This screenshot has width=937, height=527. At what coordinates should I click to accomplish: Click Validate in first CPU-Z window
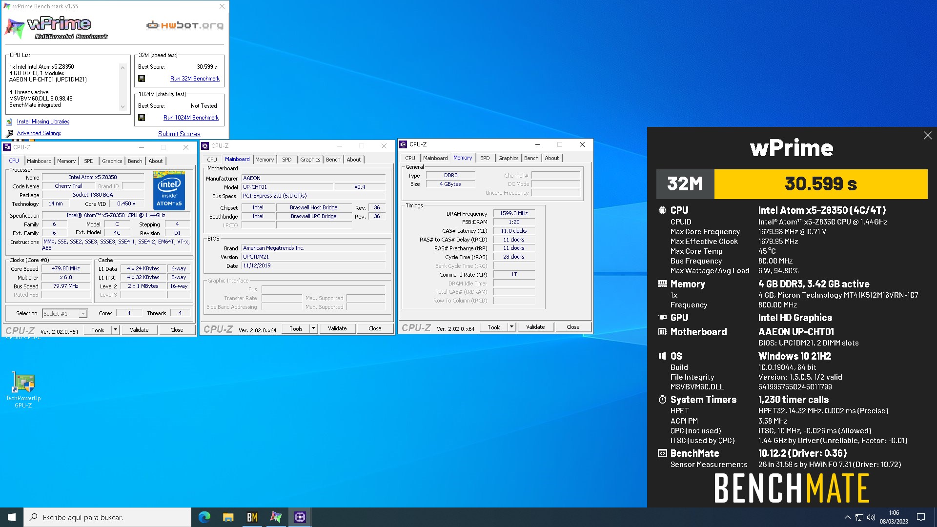(x=139, y=330)
